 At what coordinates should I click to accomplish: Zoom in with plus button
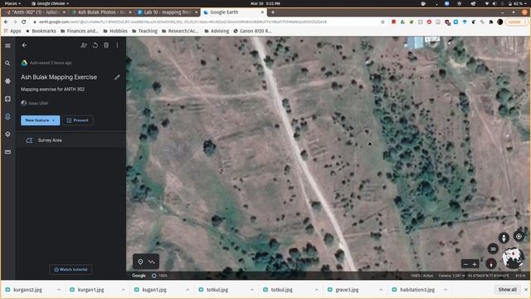pos(475,264)
